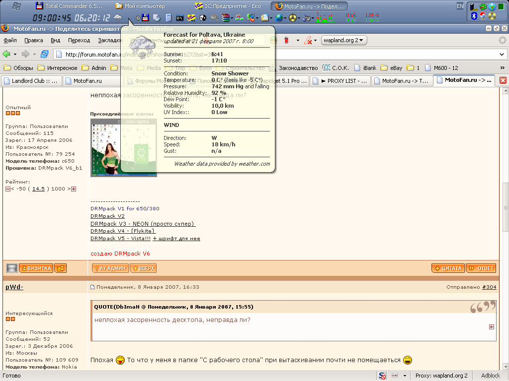Open the 'eBay' bookmarks folder
The height and width of the screenshot is (381, 509).
tap(392, 68)
